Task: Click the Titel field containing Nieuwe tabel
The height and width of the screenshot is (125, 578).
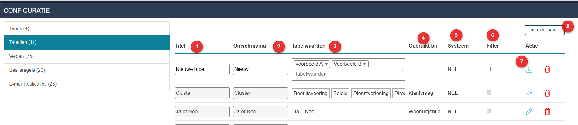Action: coord(202,69)
